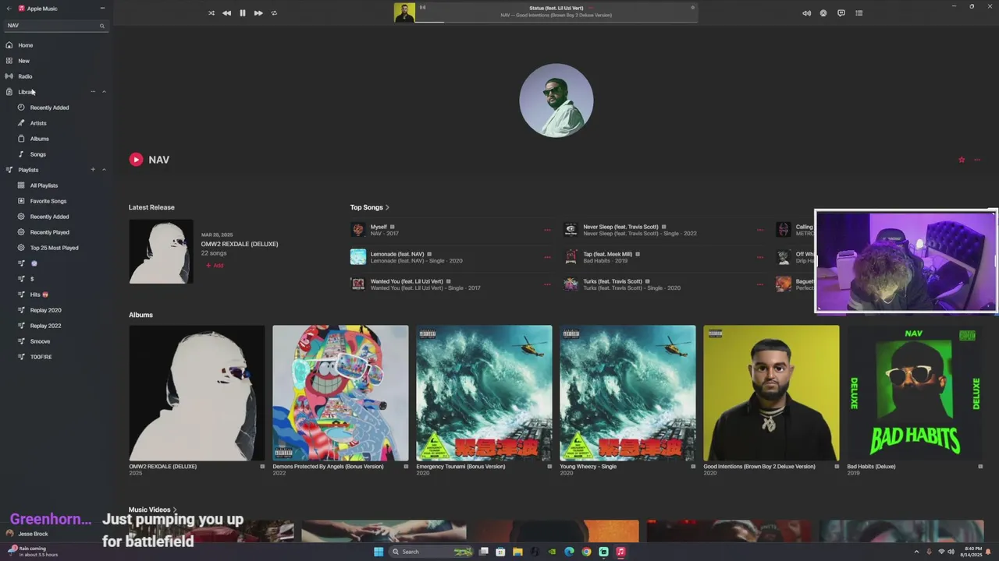Open Library options ellipsis
The height and width of the screenshot is (561, 999).
coord(93,92)
